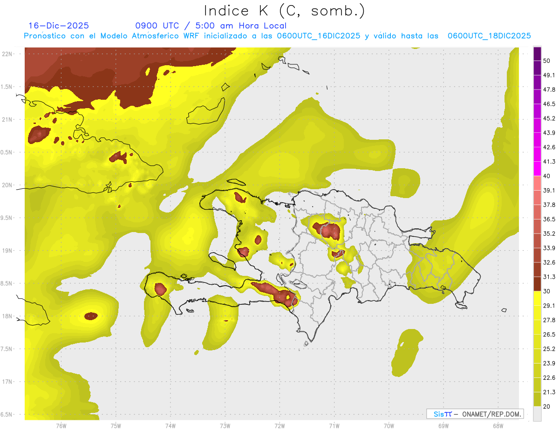The height and width of the screenshot is (432, 559).
Task: Click the longitude label "70W"
Action: [389, 425]
